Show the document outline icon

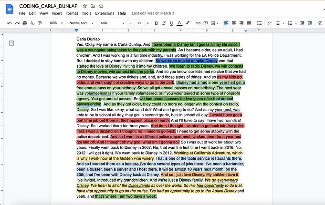(x=11, y=43)
